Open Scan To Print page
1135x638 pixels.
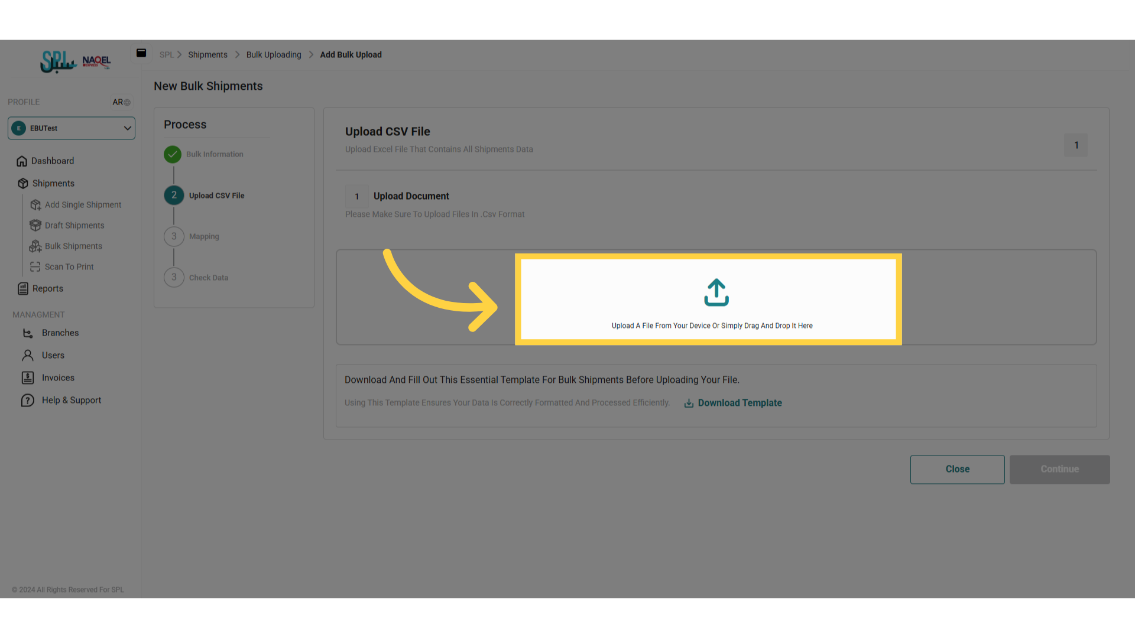[x=69, y=267]
